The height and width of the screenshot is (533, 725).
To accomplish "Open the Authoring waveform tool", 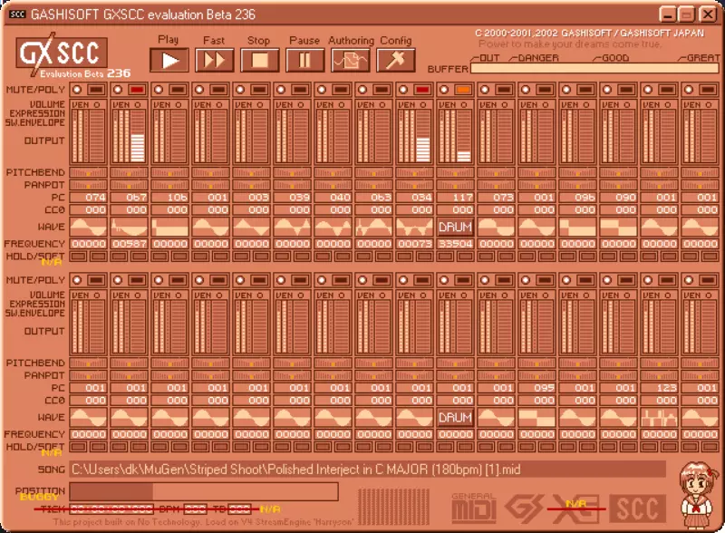I will (x=350, y=60).
